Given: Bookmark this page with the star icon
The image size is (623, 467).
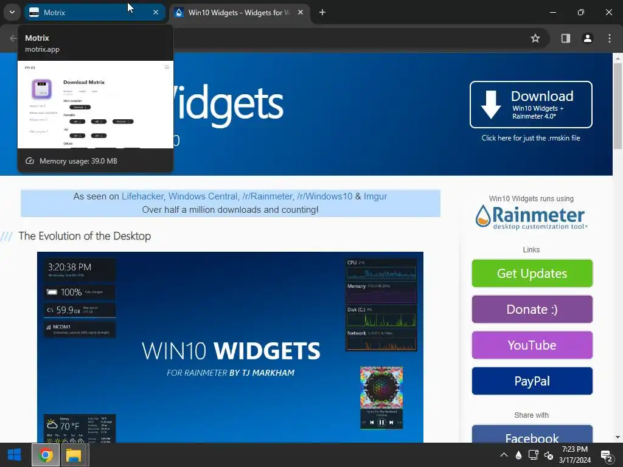Looking at the screenshot, I should [x=535, y=38].
